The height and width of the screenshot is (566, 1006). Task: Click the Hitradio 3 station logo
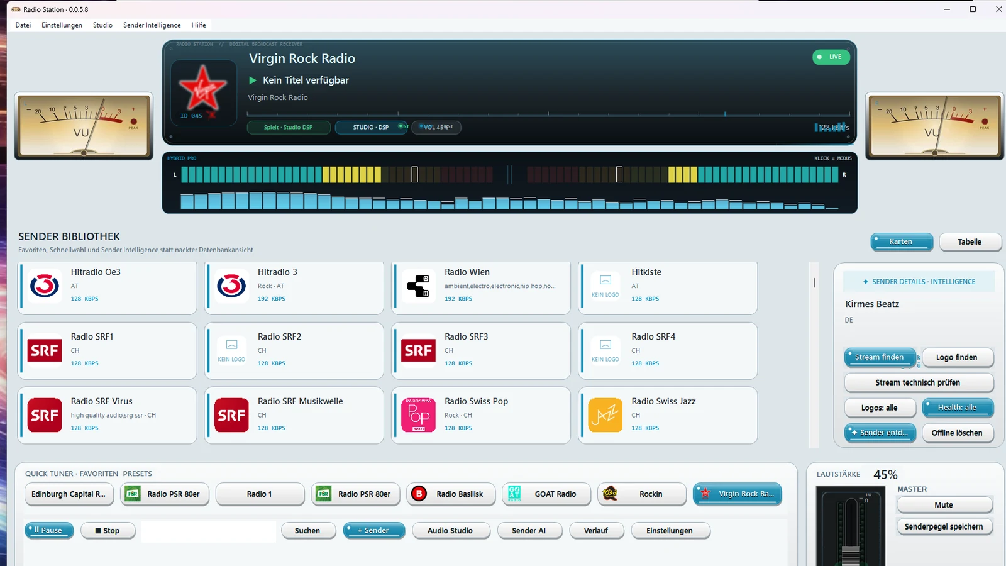click(x=232, y=286)
